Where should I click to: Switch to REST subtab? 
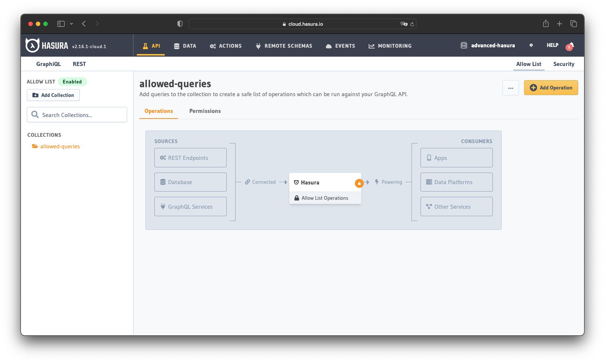[x=79, y=64]
